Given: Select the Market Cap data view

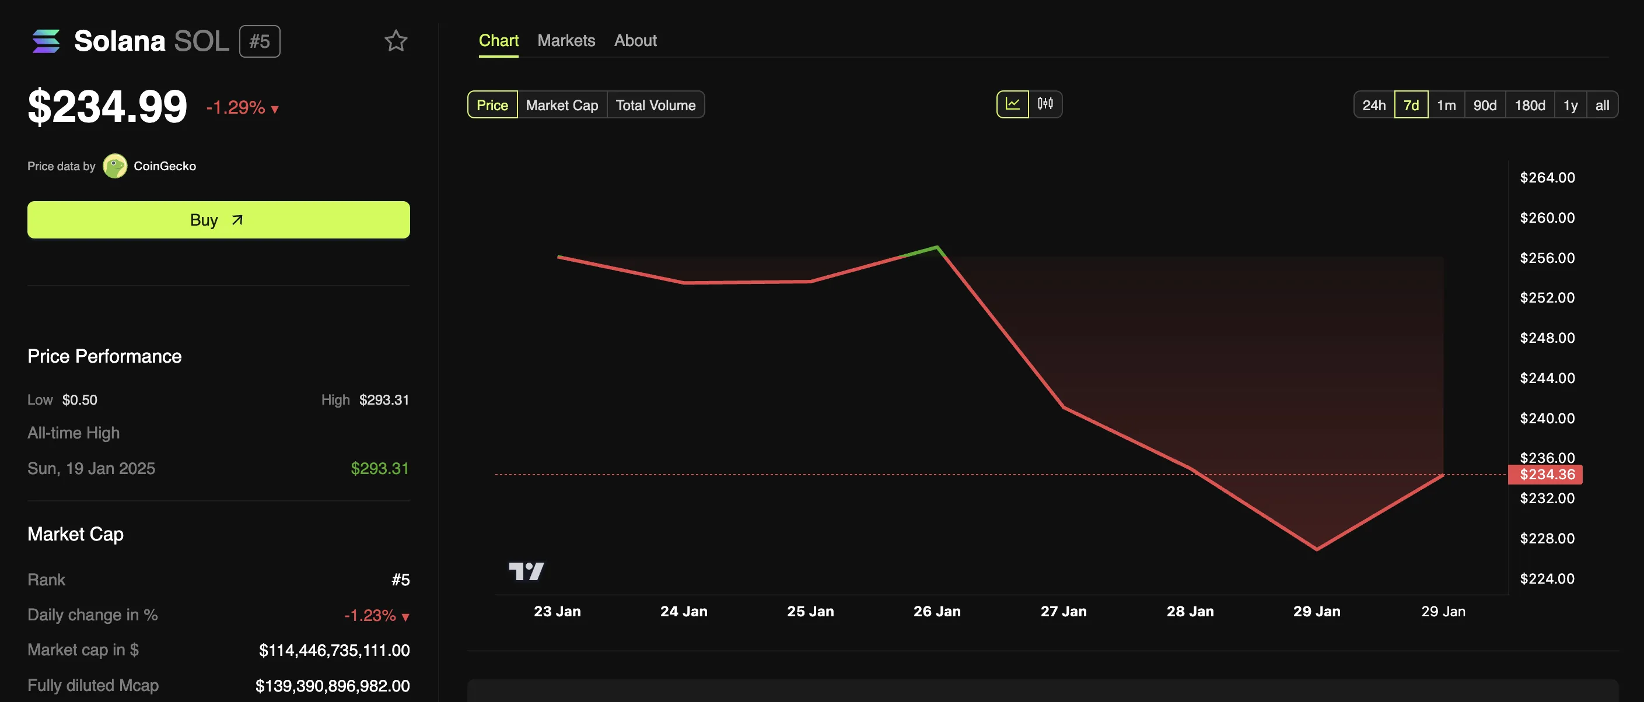Looking at the screenshot, I should click(562, 104).
